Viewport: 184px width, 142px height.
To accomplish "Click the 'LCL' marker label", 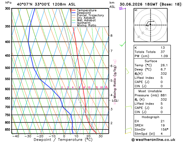I will [115, 101].
